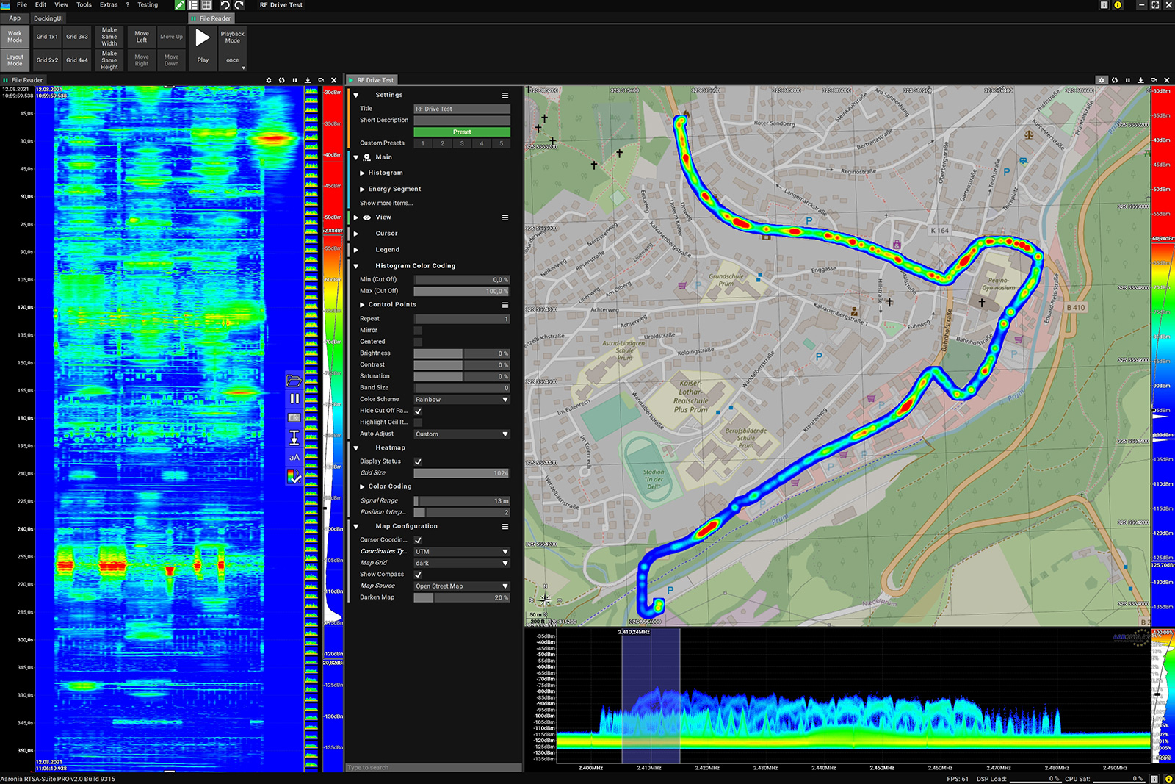This screenshot has height=784, width=1175.
Task: Switch to the DockingUI tab
Action: click(48, 18)
